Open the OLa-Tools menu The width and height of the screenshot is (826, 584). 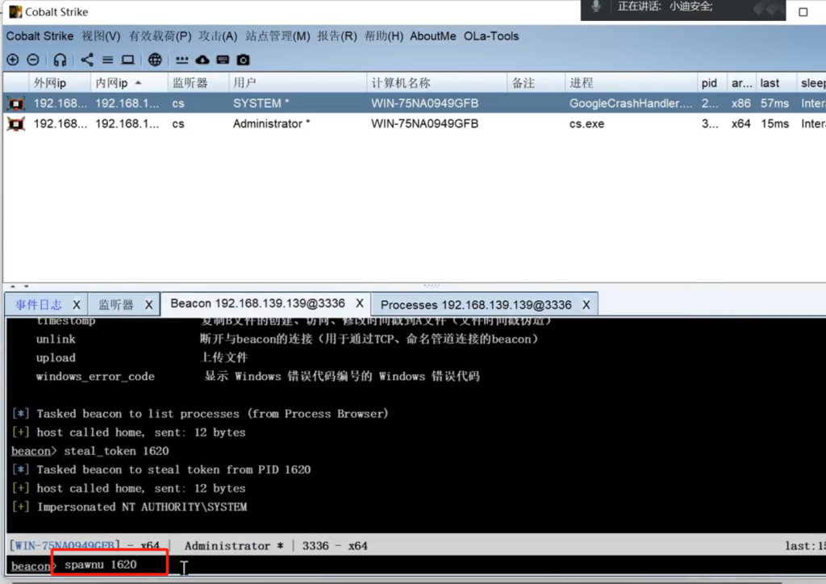tap(491, 36)
